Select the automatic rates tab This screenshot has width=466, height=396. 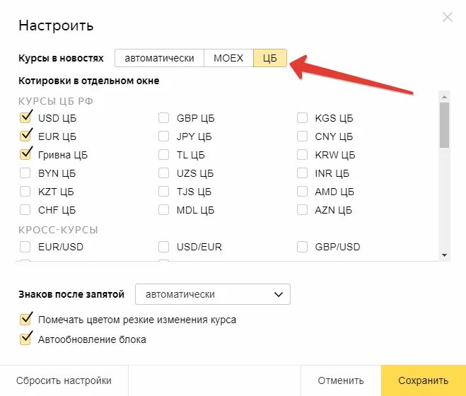(159, 58)
